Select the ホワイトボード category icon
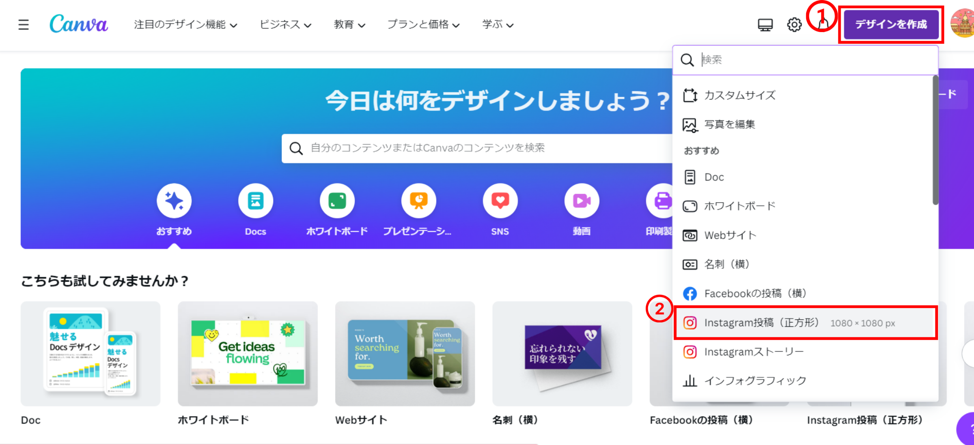974x445 pixels. pos(337,201)
